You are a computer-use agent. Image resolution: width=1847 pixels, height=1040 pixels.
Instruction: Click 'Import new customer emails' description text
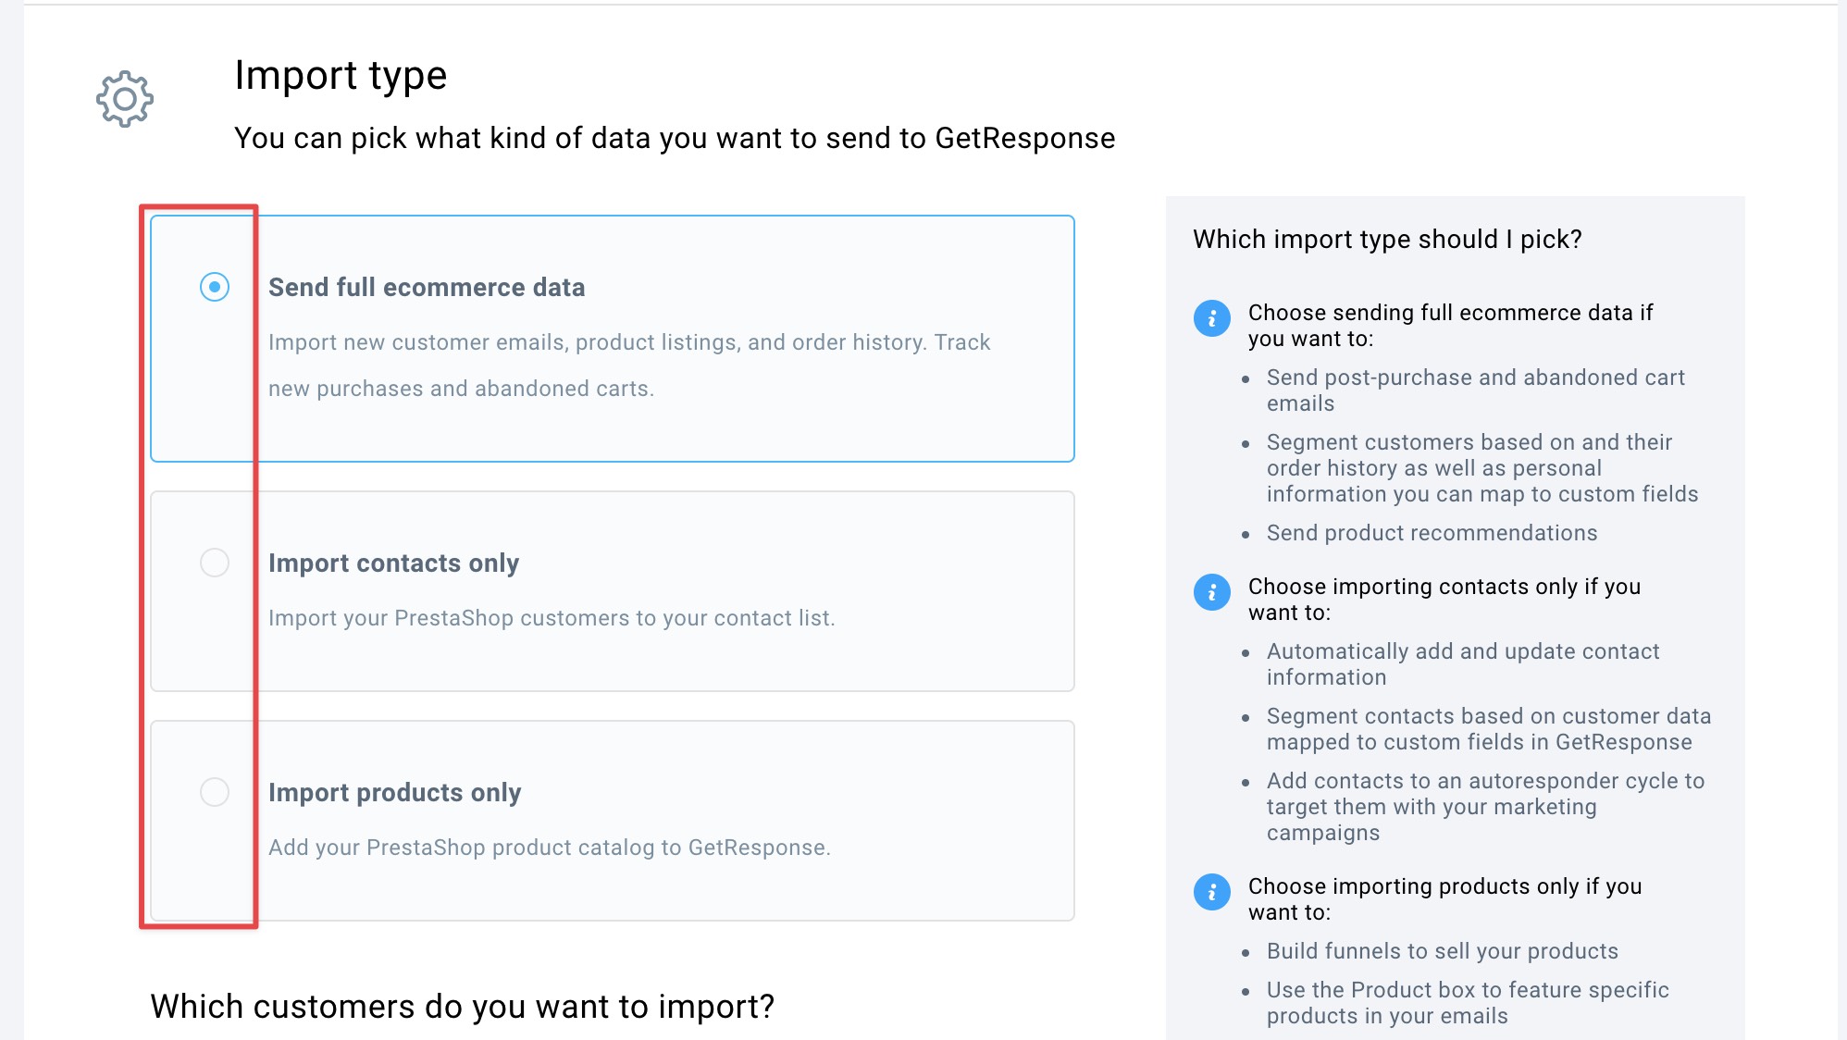coord(629,365)
